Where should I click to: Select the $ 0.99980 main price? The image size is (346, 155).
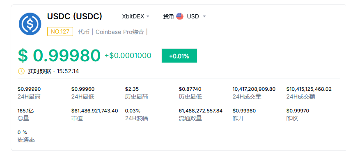click(59, 55)
